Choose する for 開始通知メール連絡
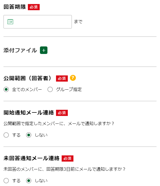The width and height of the screenshot is (160, 186). pos(6,135)
